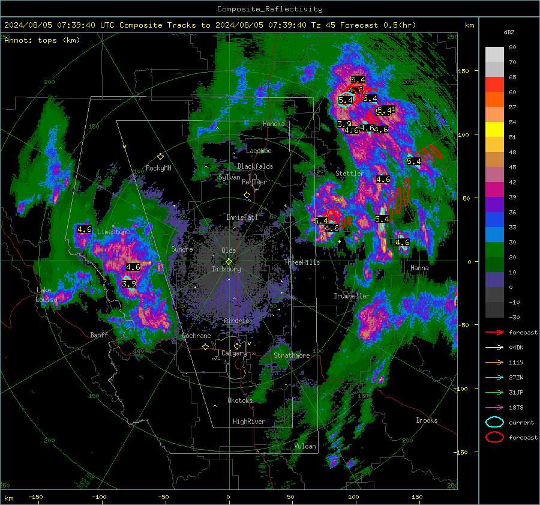Click the 3.9 storm top north of Banff

point(129,283)
